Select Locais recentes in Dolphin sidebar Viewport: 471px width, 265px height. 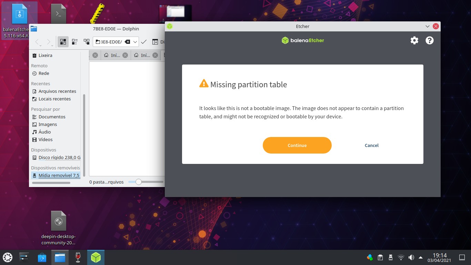pyautogui.click(x=56, y=99)
